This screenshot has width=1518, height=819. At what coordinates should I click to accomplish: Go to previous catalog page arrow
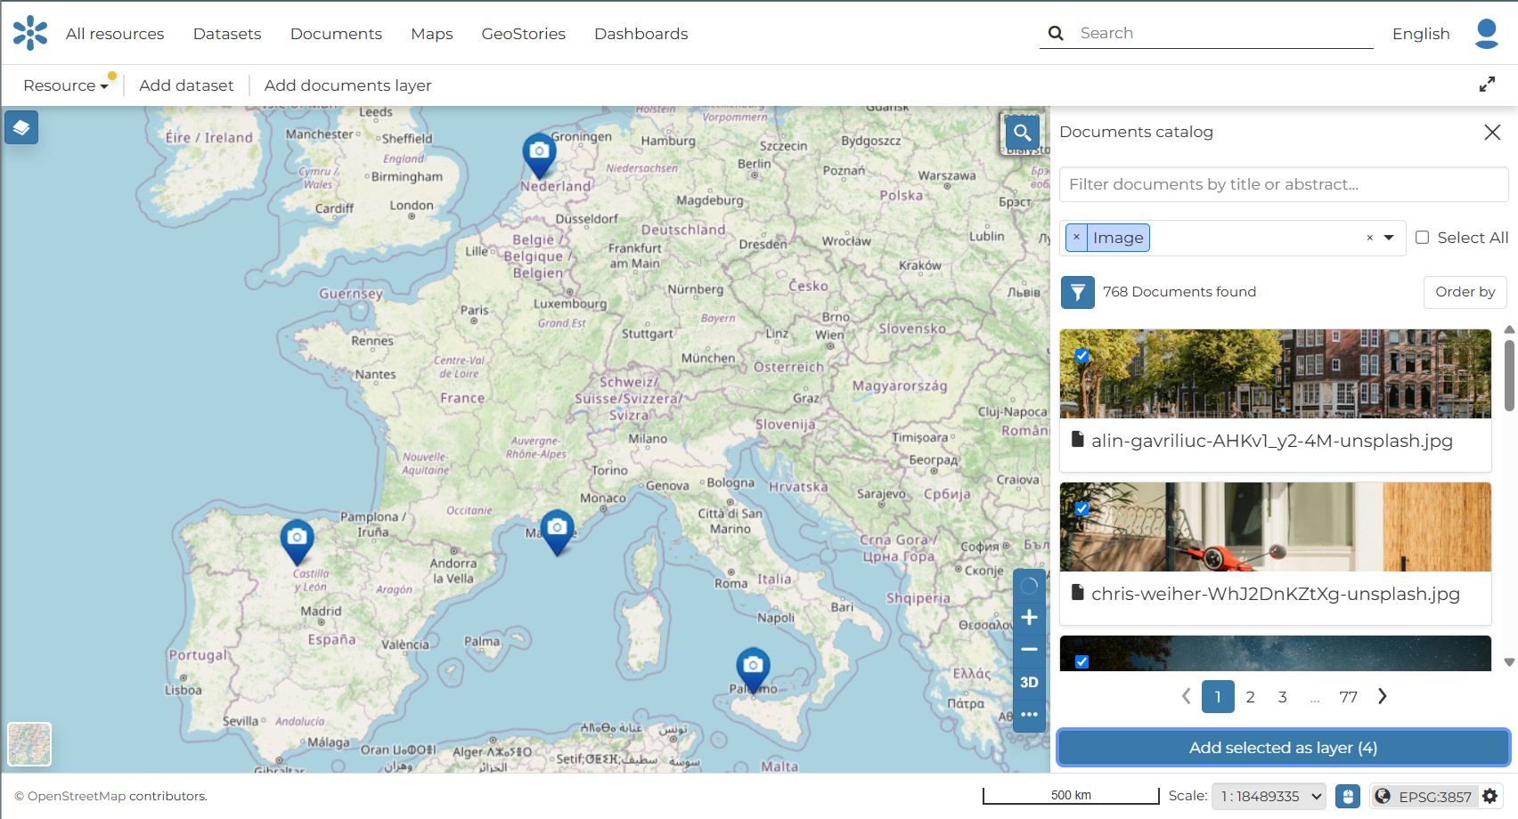pyautogui.click(x=1186, y=696)
